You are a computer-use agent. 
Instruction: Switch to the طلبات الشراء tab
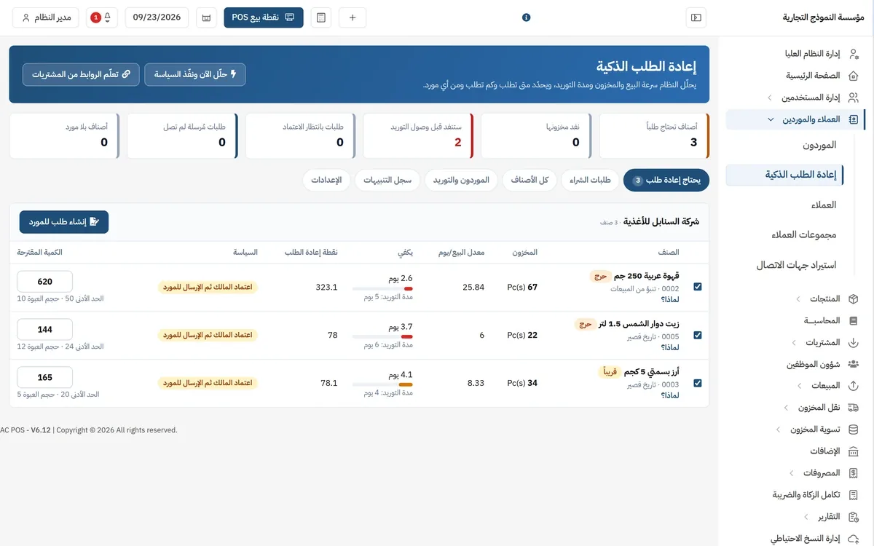pyautogui.click(x=590, y=180)
